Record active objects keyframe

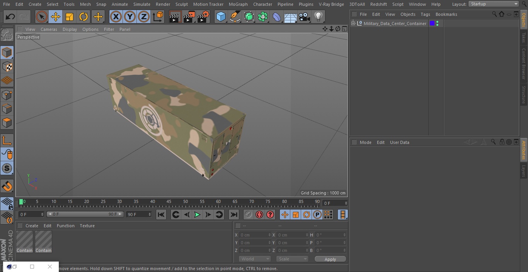pyautogui.click(x=249, y=215)
